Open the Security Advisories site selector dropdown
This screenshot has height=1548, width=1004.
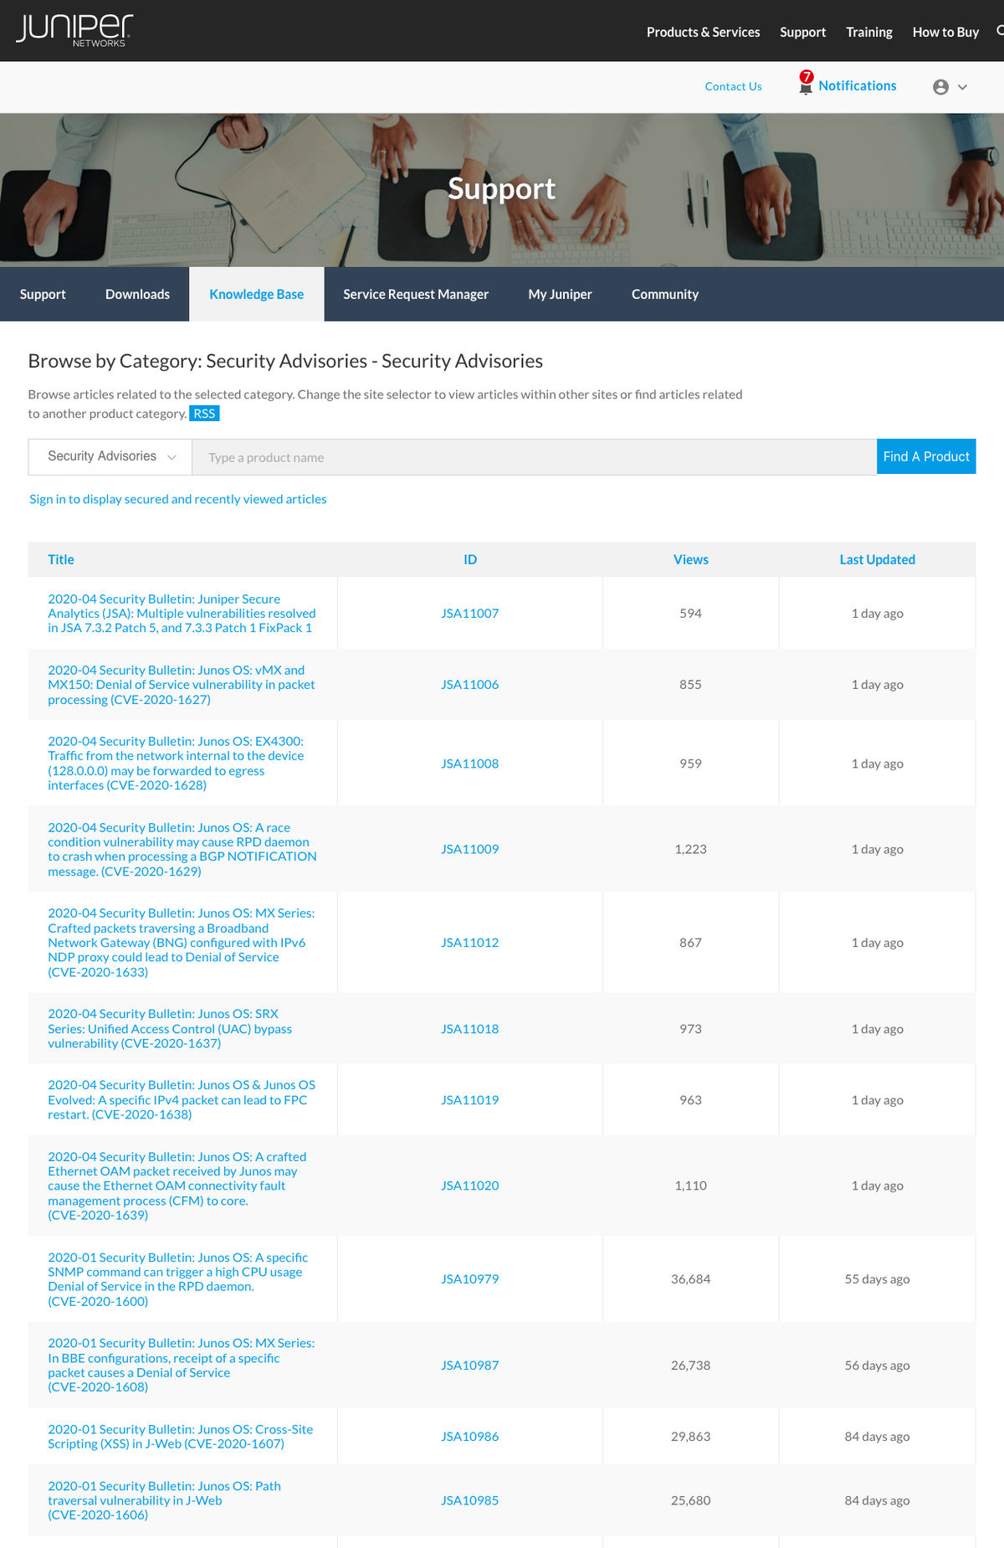(110, 456)
